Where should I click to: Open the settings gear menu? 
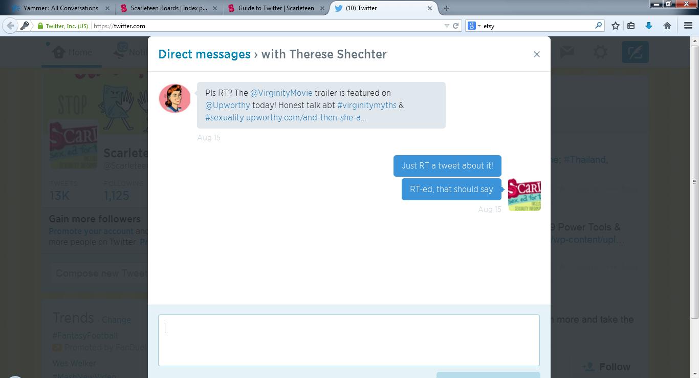pos(600,52)
